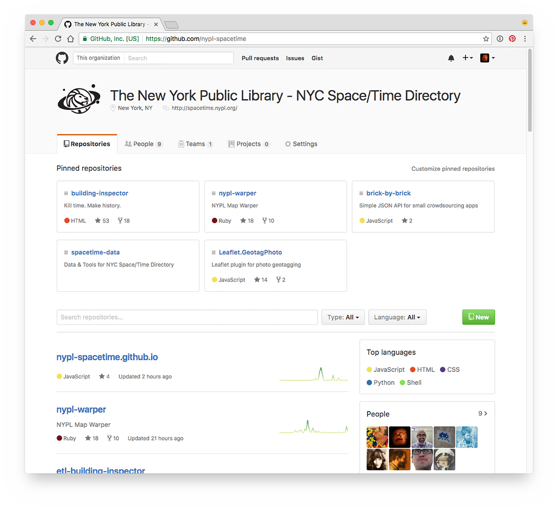Expand the plus create-new dropdown
558x509 pixels.
click(467, 58)
